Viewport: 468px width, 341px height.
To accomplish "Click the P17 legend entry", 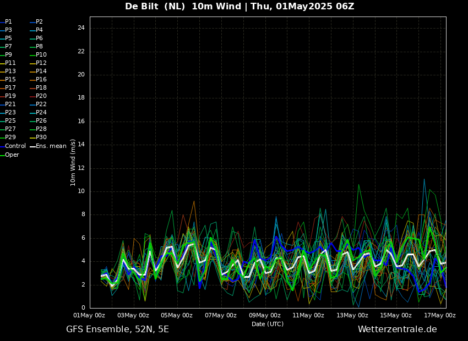I will click(x=10, y=88).
